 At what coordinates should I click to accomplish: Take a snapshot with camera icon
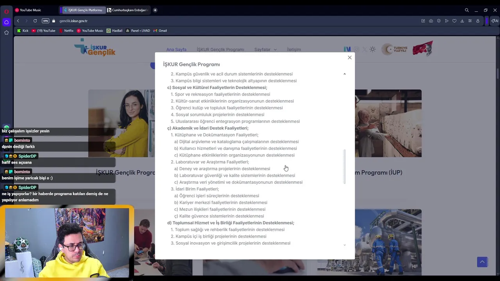(431, 21)
